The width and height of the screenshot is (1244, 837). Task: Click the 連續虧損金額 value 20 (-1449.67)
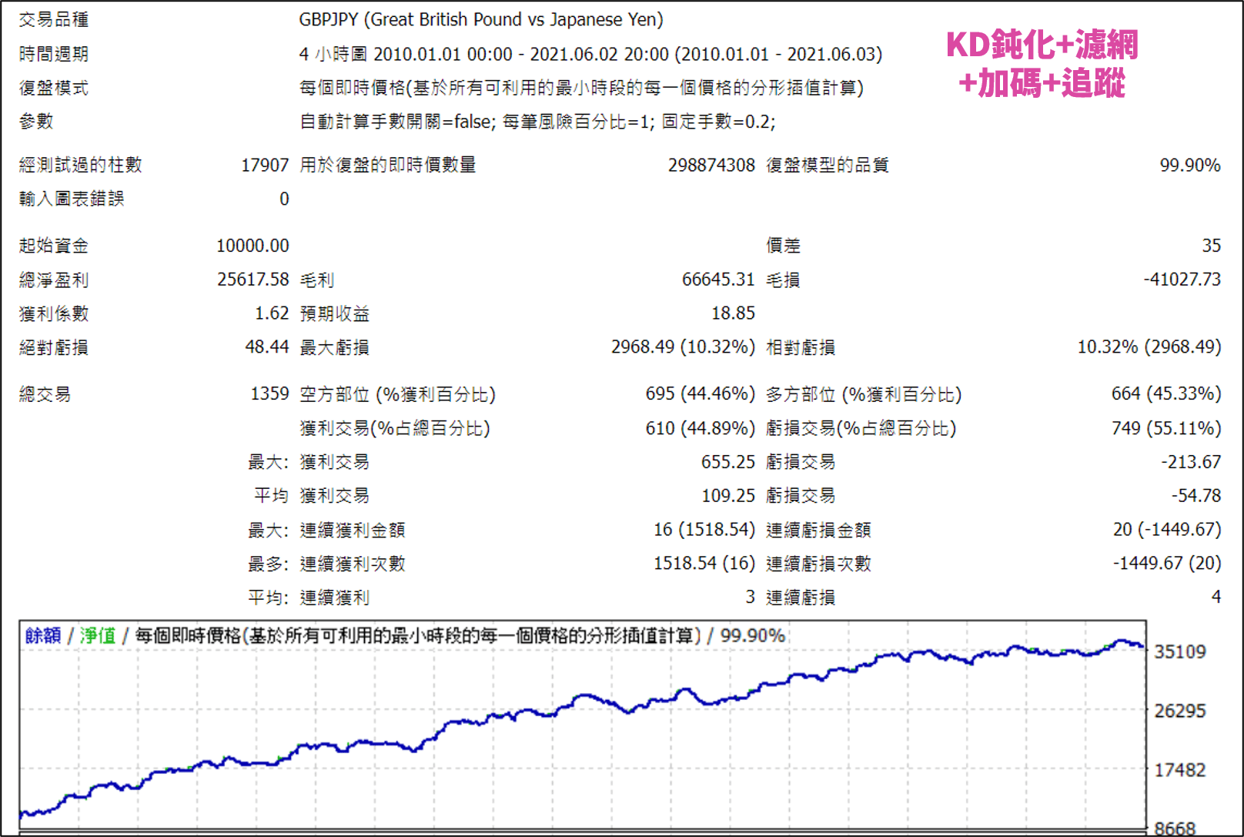click(x=1166, y=529)
